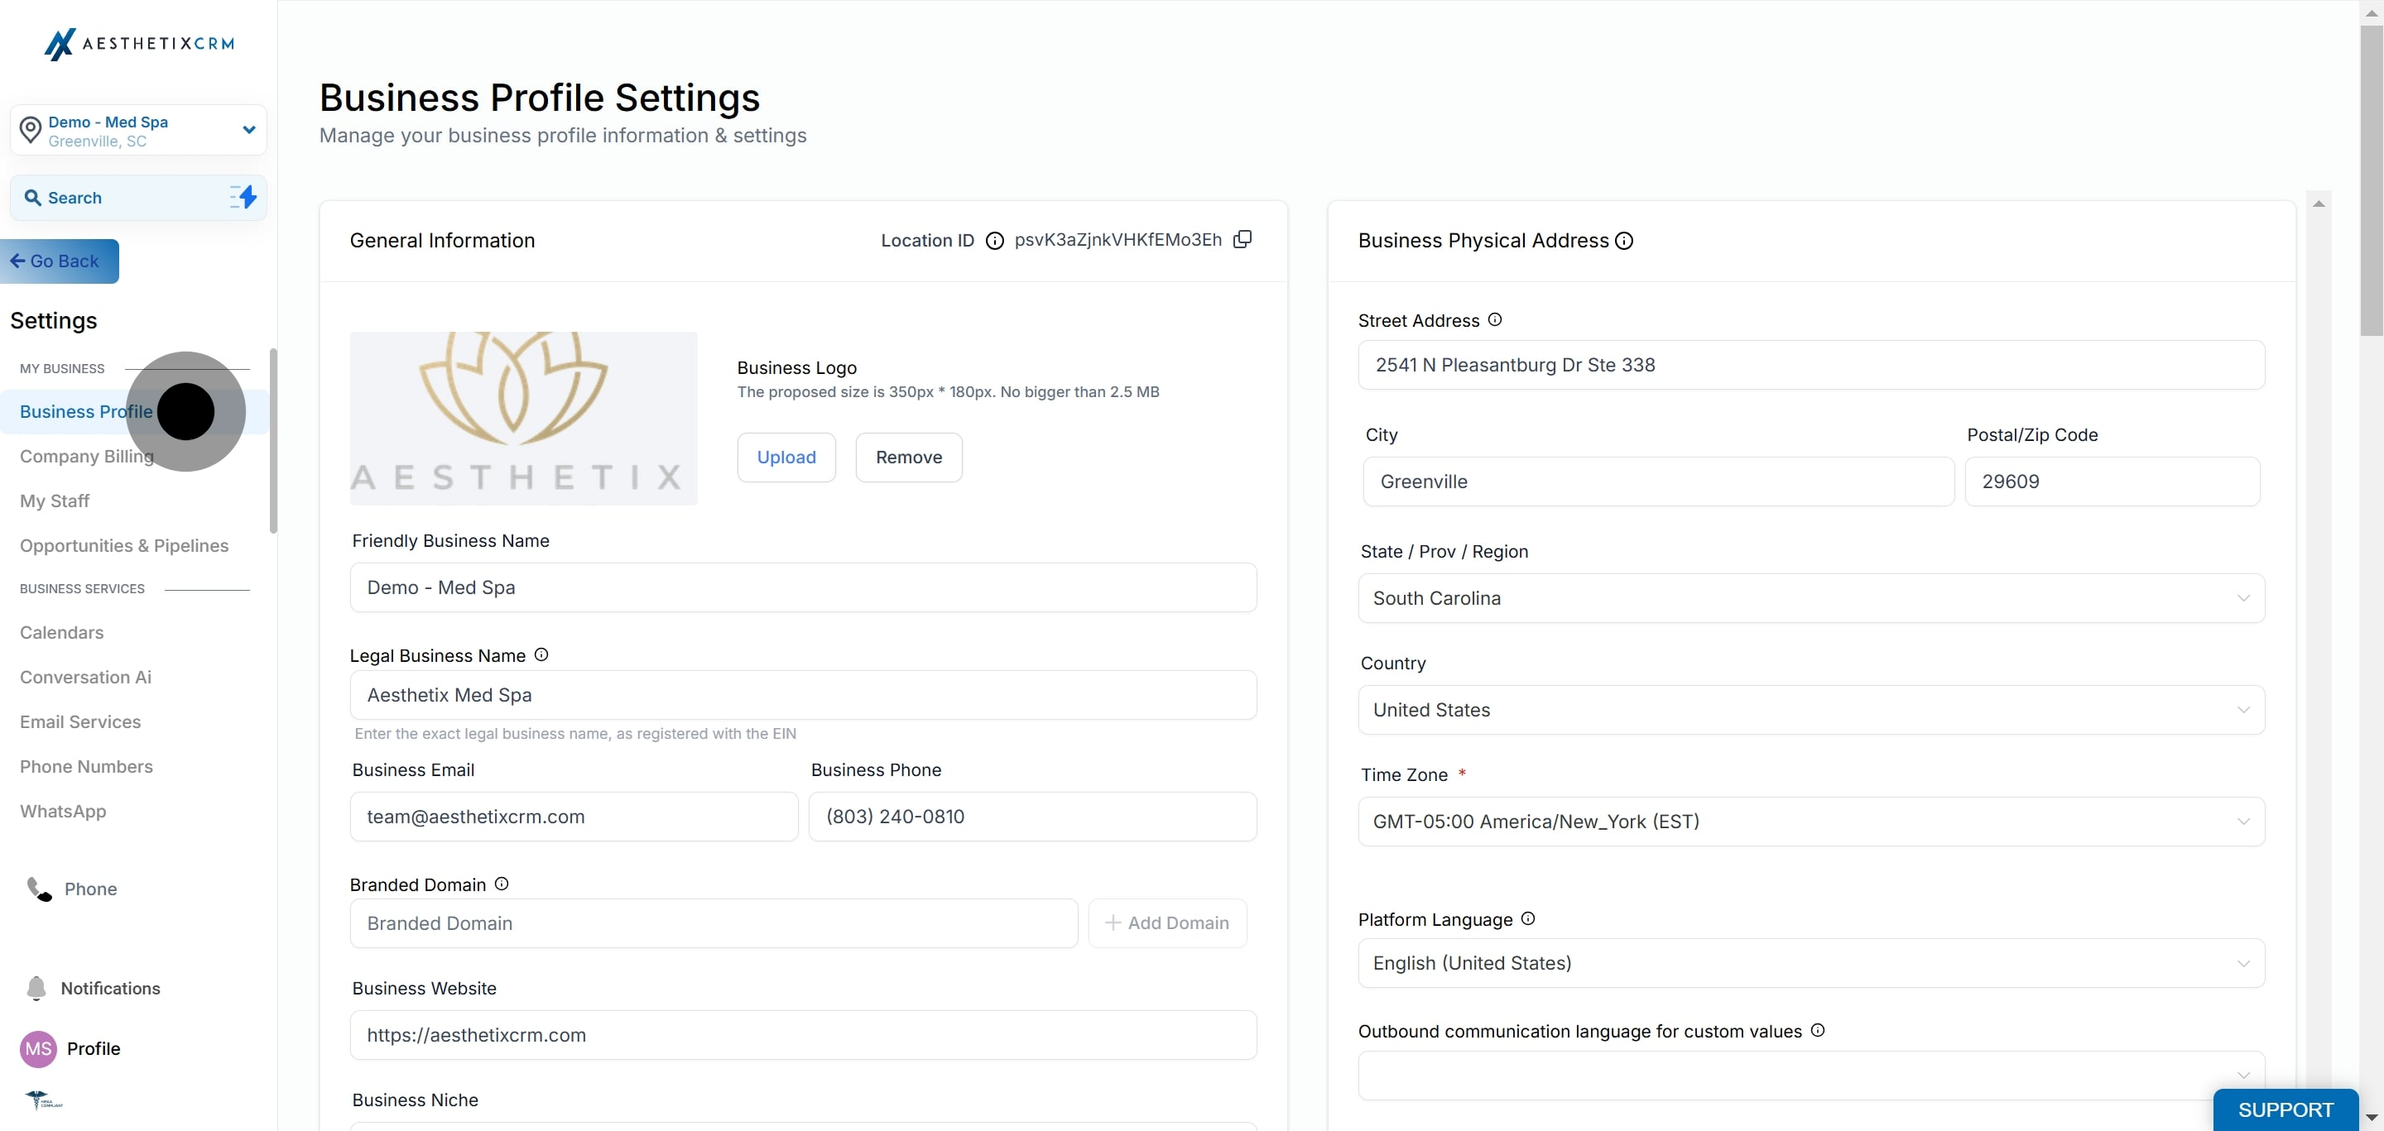Viewport: 2384px width, 1131px height.
Task: Click the Business Physical Address info icon
Action: tap(1624, 241)
